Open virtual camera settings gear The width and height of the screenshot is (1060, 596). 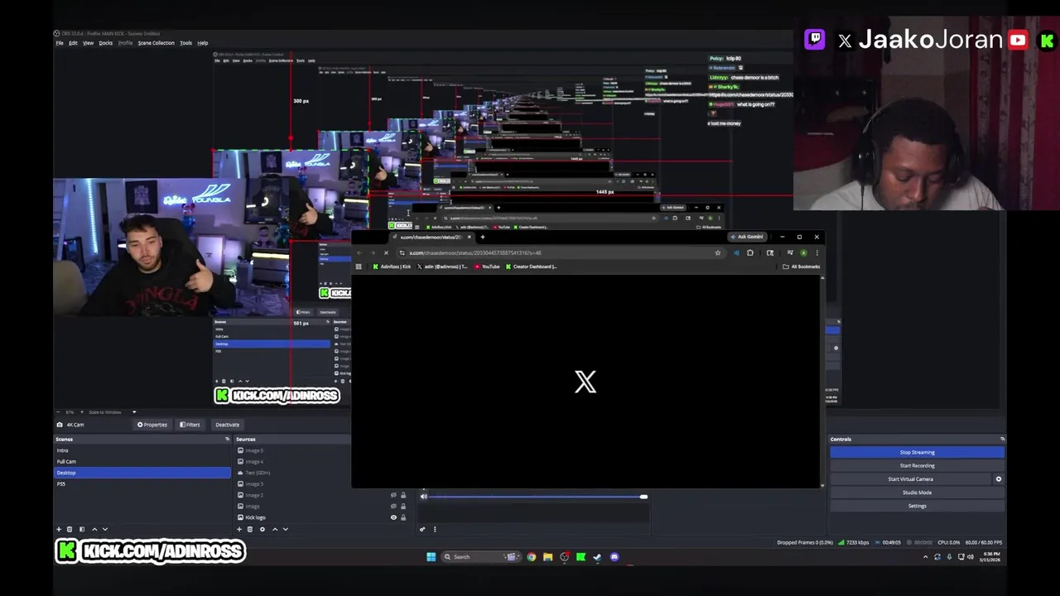[998, 479]
